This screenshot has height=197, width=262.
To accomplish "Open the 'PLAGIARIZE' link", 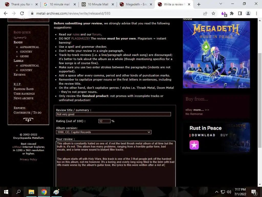I will pyautogui.click(x=80, y=38).
